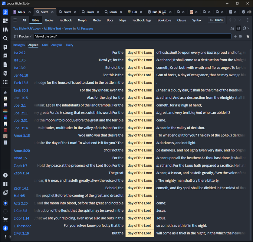Open the red book thumbnail tab
This screenshot has height=242, width=253.
pos(192,12)
